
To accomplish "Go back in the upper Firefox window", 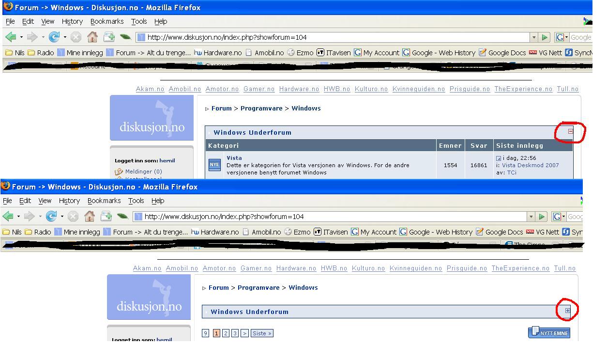I will click(x=11, y=37).
